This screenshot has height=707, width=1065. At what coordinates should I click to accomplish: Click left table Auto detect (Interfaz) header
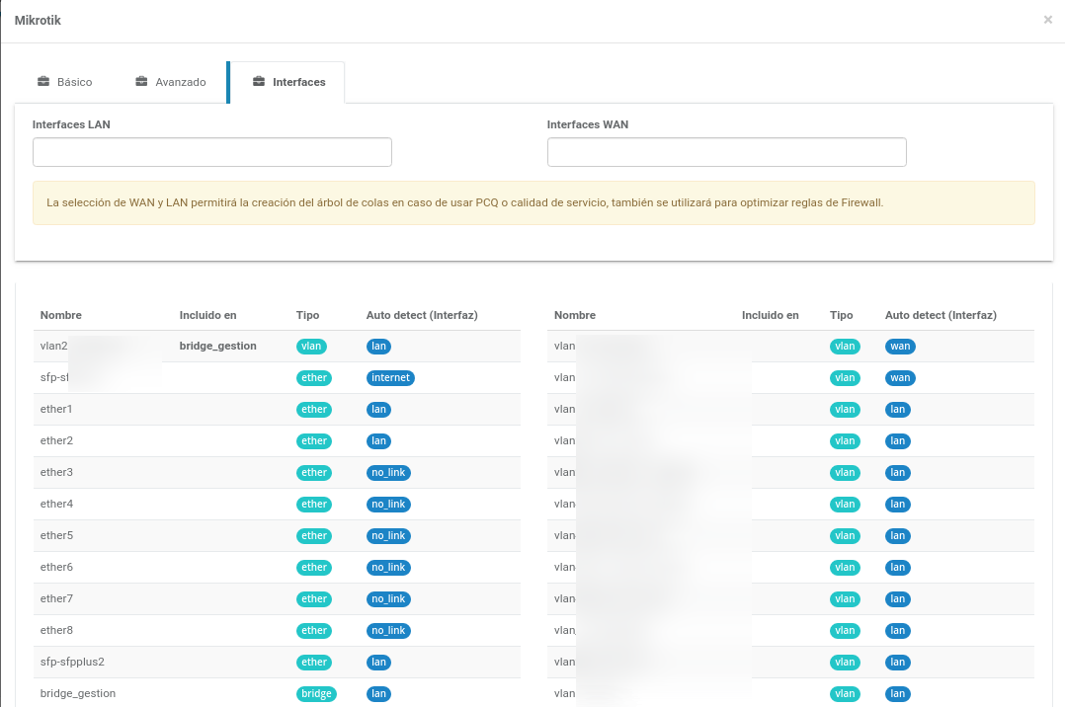point(422,315)
